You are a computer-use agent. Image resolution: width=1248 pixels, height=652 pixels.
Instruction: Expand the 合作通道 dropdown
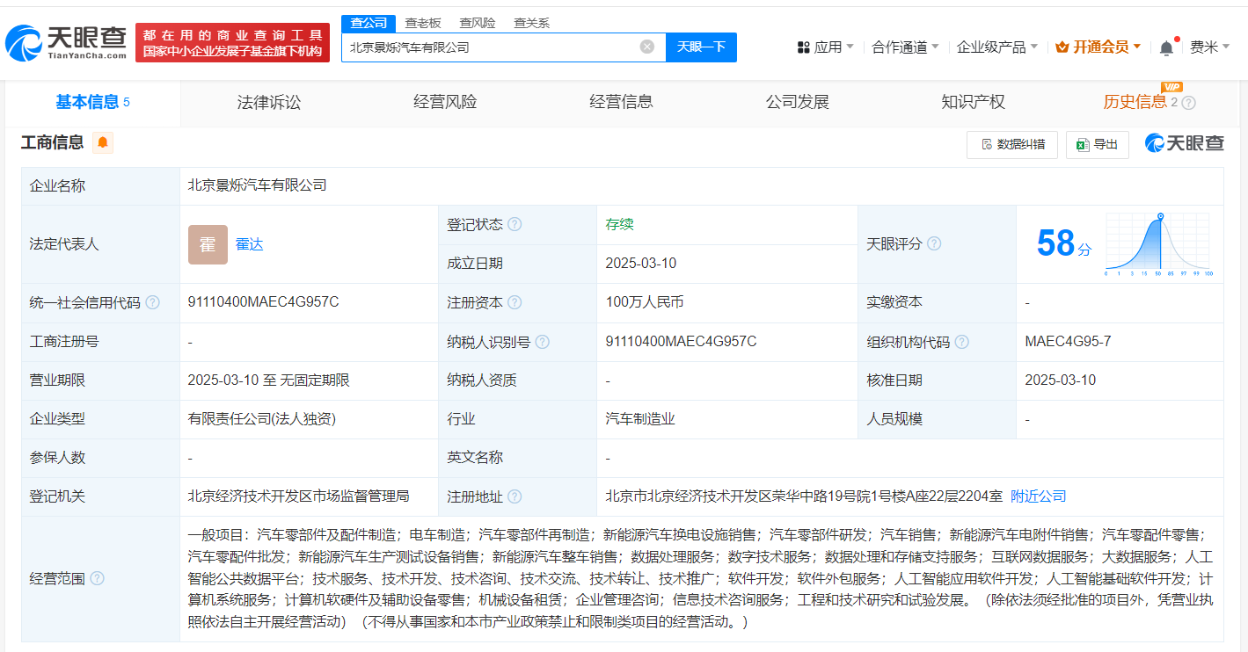point(905,47)
